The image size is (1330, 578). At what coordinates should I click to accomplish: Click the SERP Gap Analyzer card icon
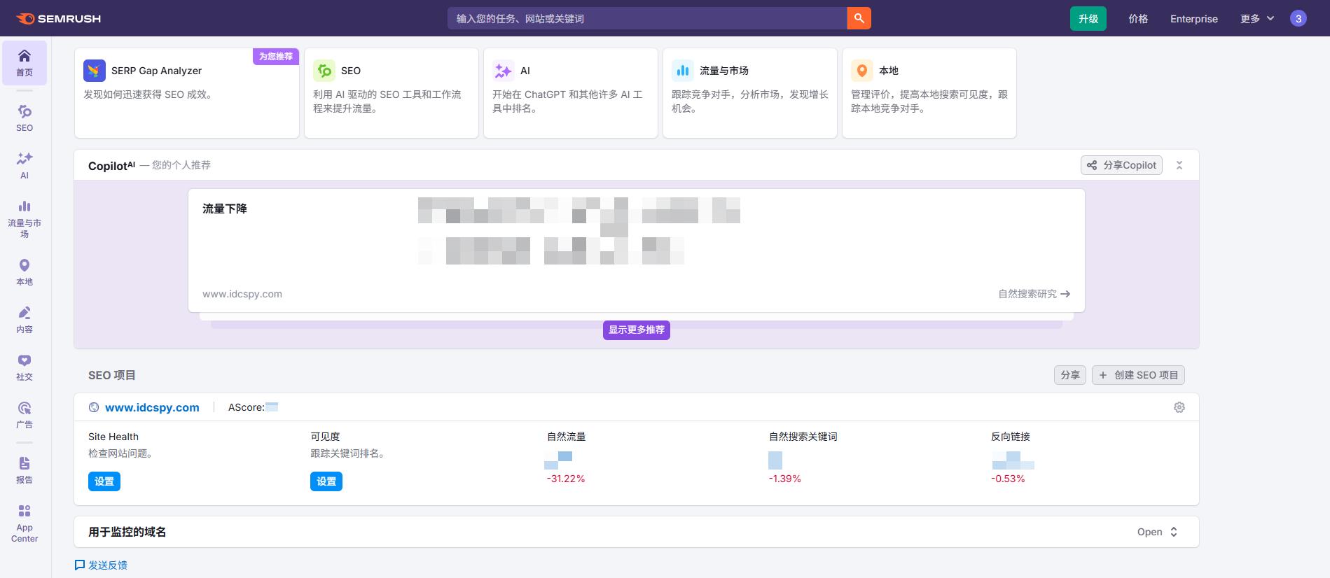click(x=95, y=71)
